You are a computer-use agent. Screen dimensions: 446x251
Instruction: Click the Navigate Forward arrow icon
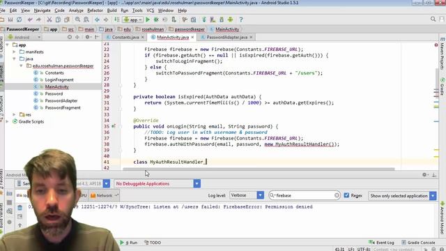click(106, 20)
